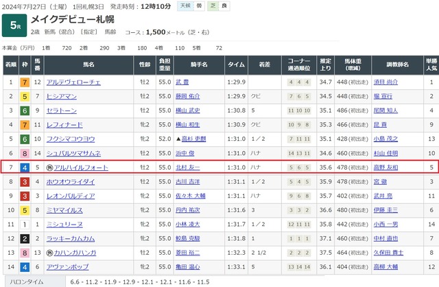Open jockey link 武豊
439x287 pixels.
click(182, 82)
